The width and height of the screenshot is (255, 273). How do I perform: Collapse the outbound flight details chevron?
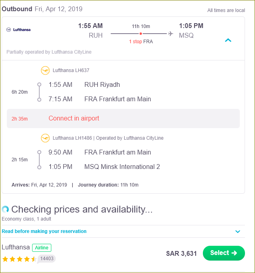click(228, 40)
